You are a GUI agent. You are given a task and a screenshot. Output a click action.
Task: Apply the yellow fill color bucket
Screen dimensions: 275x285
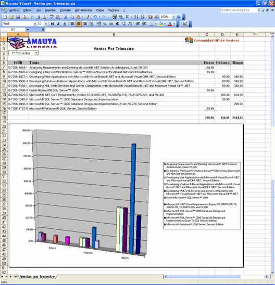click(161, 24)
